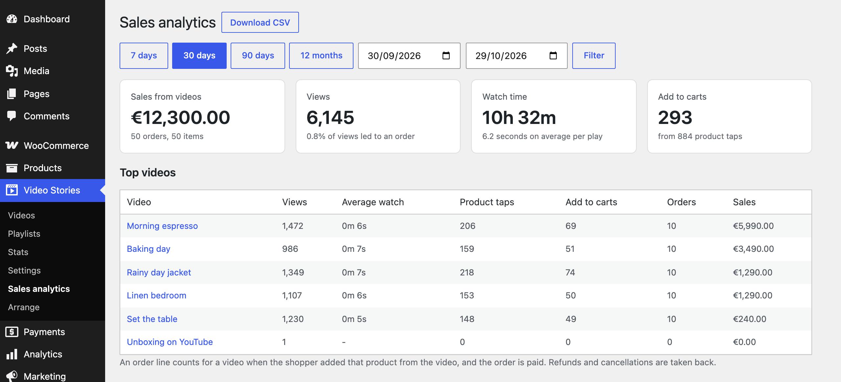Select the 30 days range
This screenshot has height=382, width=841.
click(x=199, y=55)
